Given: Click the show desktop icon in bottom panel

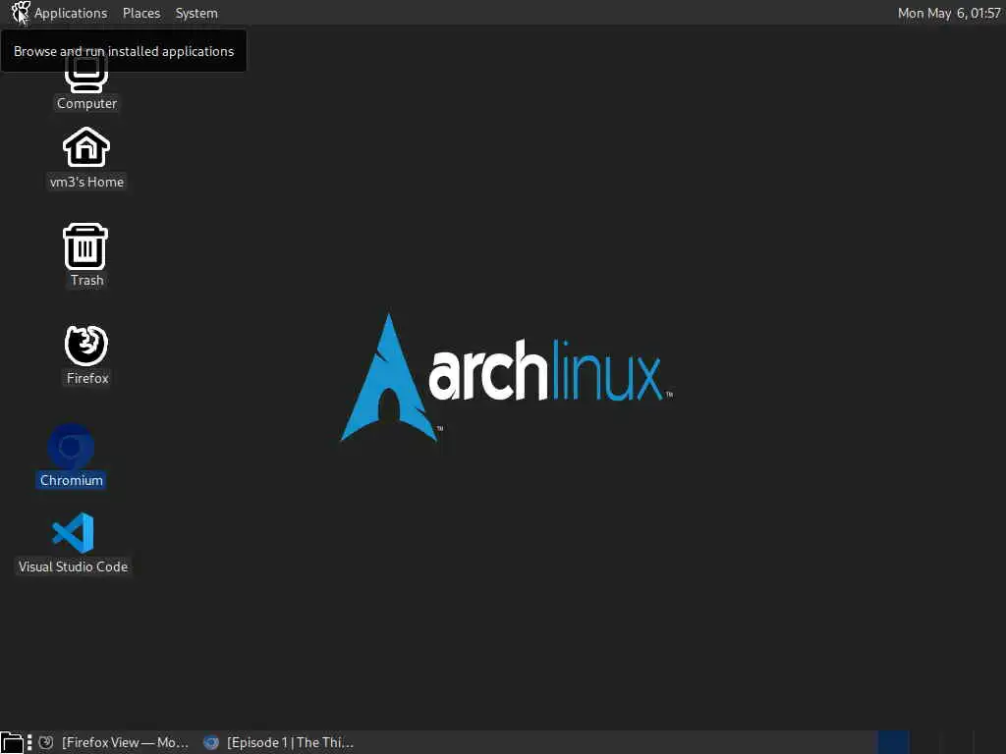Looking at the screenshot, I should coord(12,742).
